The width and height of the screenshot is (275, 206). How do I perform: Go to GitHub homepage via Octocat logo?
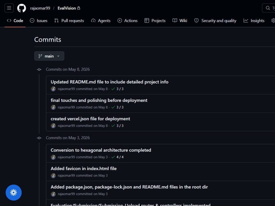[x=21, y=8]
